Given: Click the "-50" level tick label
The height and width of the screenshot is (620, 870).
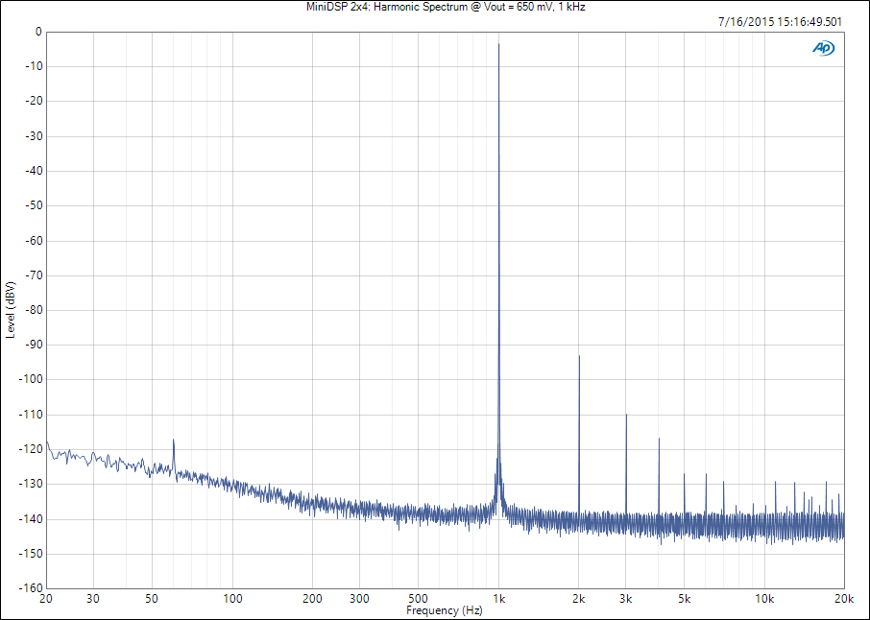Looking at the screenshot, I should (34, 205).
